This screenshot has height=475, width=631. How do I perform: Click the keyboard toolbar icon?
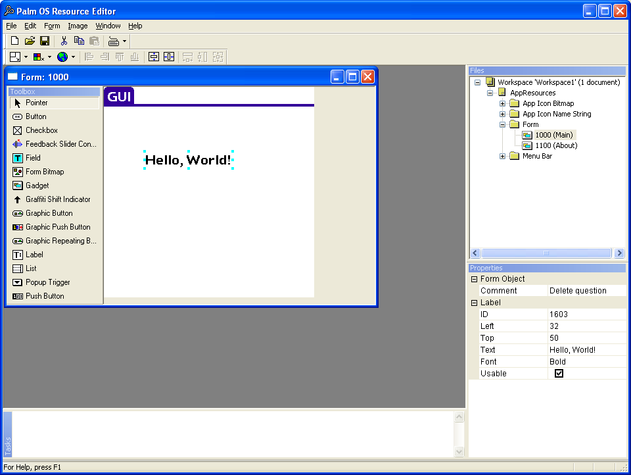114,41
